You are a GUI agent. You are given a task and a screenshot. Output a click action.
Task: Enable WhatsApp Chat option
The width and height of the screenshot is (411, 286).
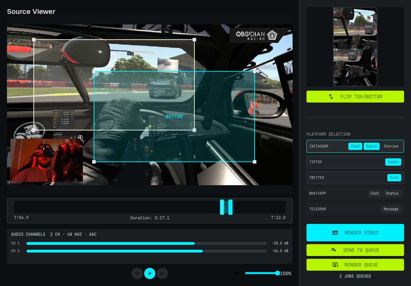tap(374, 193)
